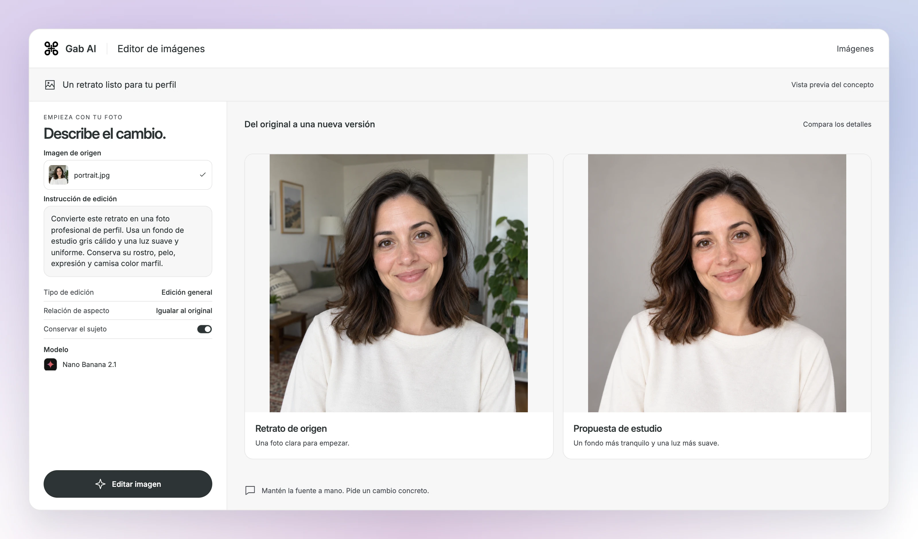Click the chat bubble icon near 'Mantén la fuente'

(250, 491)
